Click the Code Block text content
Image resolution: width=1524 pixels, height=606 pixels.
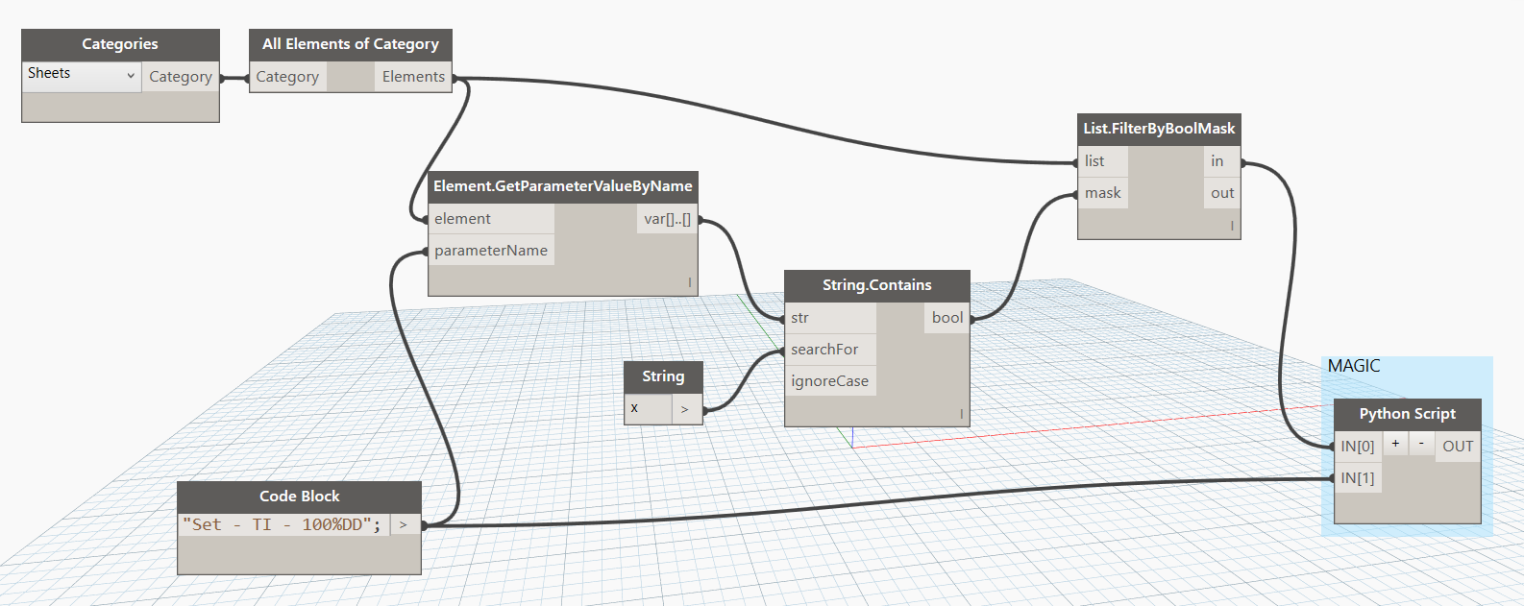283,524
